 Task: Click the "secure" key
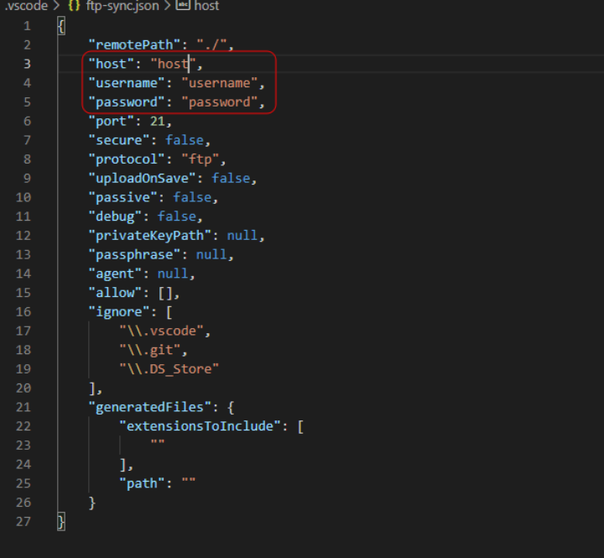click(x=119, y=140)
